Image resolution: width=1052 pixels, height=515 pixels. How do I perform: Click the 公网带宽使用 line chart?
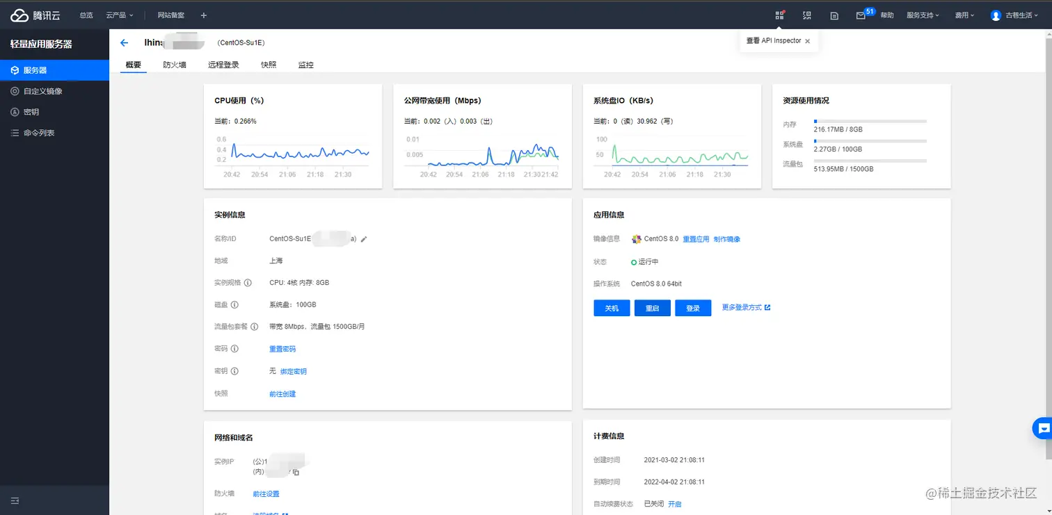click(x=482, y=156)
